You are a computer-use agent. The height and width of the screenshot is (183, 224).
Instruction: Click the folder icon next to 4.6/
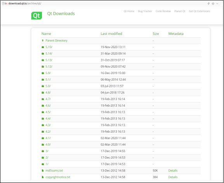pyautogui.click(x=43, y=105)
